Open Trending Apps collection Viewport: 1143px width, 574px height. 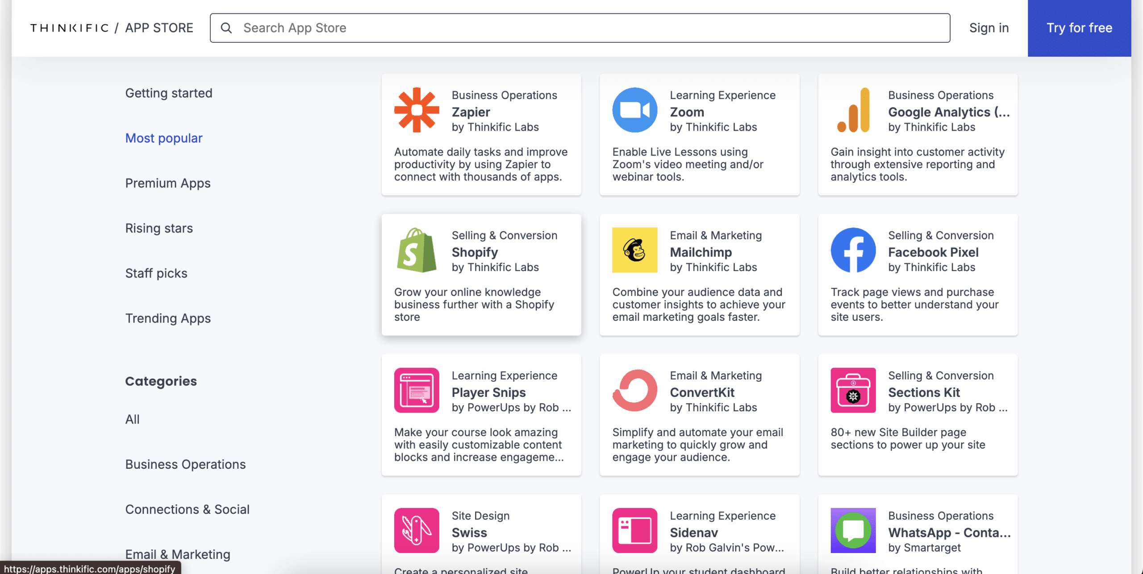[x=168, y=318]
